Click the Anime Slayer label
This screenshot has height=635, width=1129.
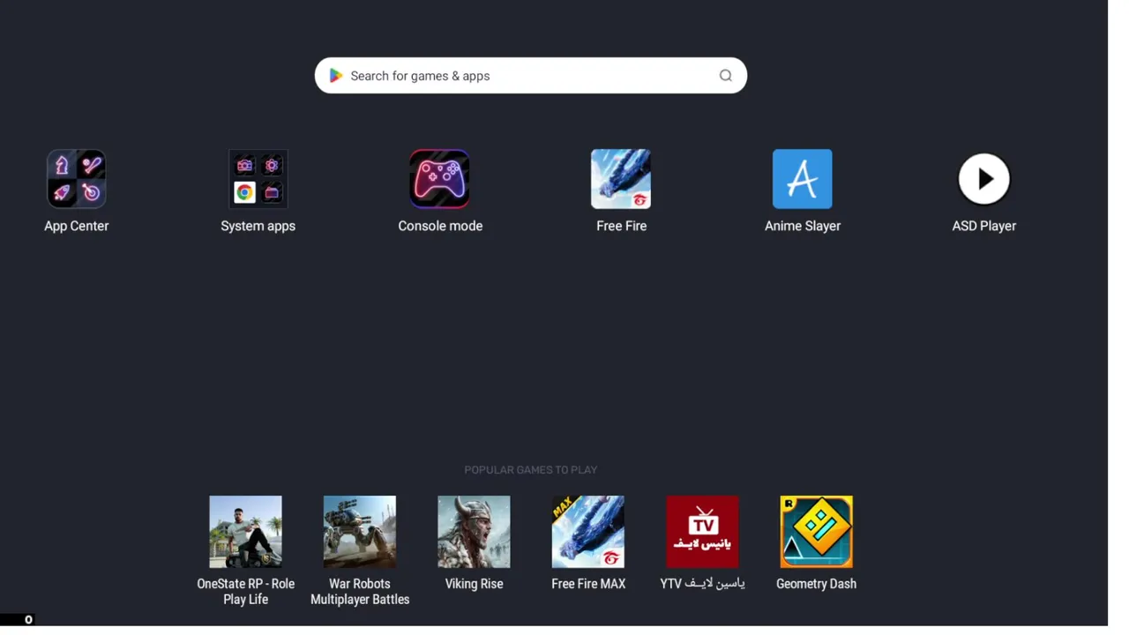803,226
